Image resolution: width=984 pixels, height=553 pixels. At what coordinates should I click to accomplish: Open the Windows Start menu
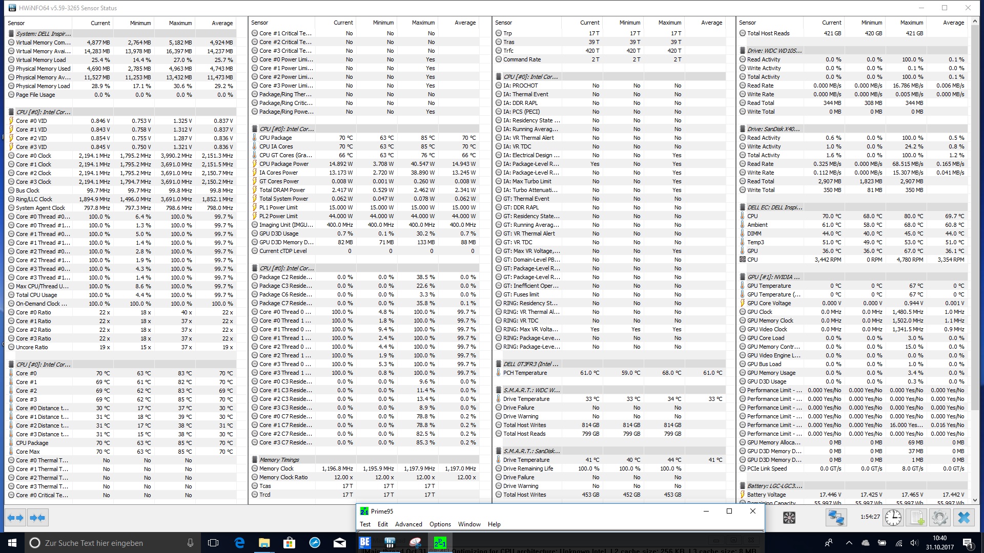coord(12,543)
